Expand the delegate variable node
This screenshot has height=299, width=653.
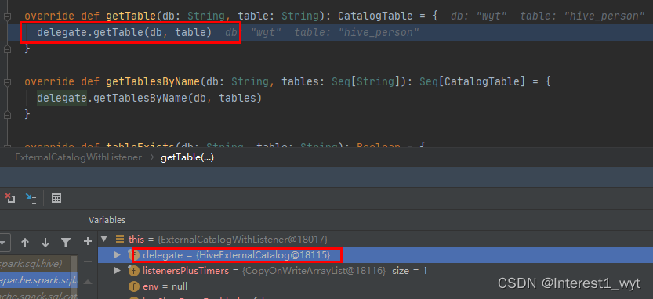[x=118, y=255]
